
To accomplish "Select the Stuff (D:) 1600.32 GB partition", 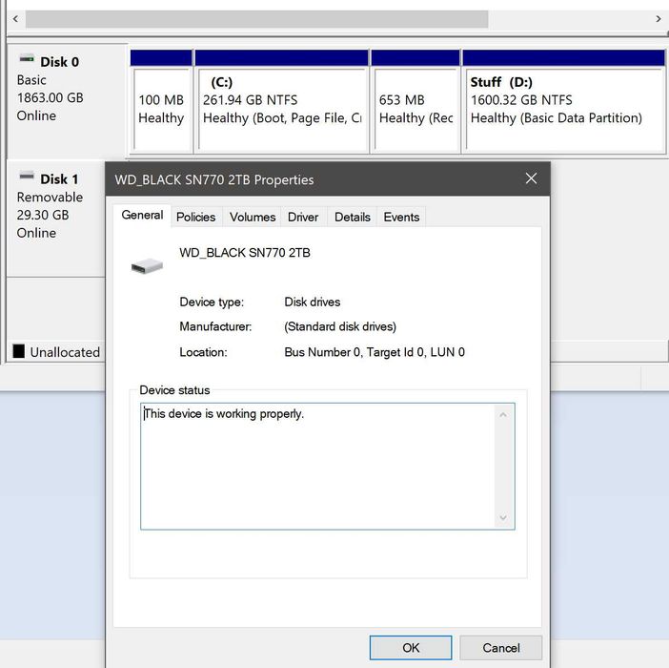I will (x=563, y=101).
